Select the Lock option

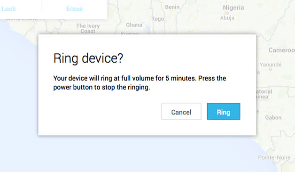click(8, 9)
